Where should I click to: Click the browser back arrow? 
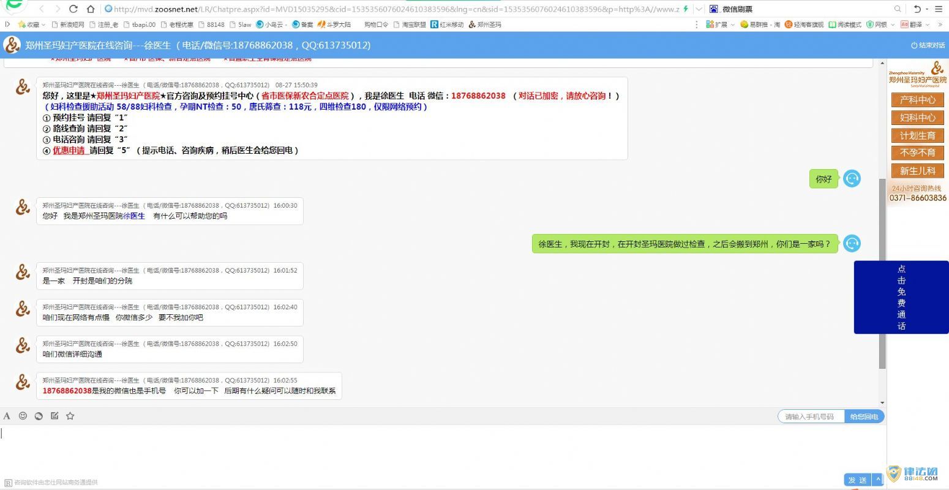click(42, 9)
